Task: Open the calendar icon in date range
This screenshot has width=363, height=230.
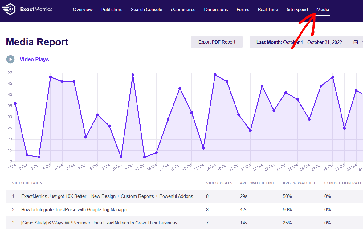Action: 356,42
